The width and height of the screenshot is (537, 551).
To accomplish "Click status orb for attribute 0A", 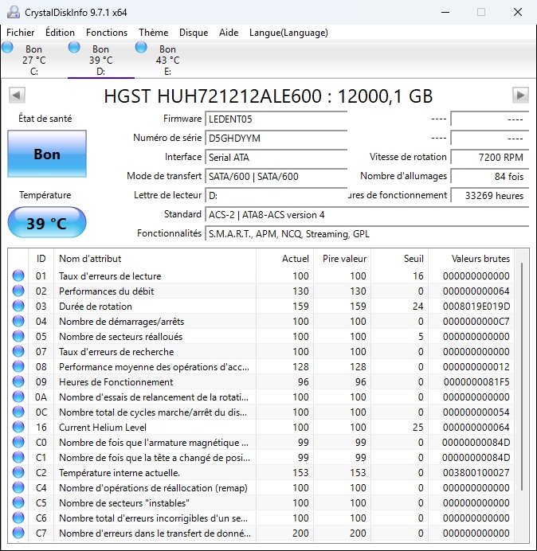I will [x=18, y=397].
